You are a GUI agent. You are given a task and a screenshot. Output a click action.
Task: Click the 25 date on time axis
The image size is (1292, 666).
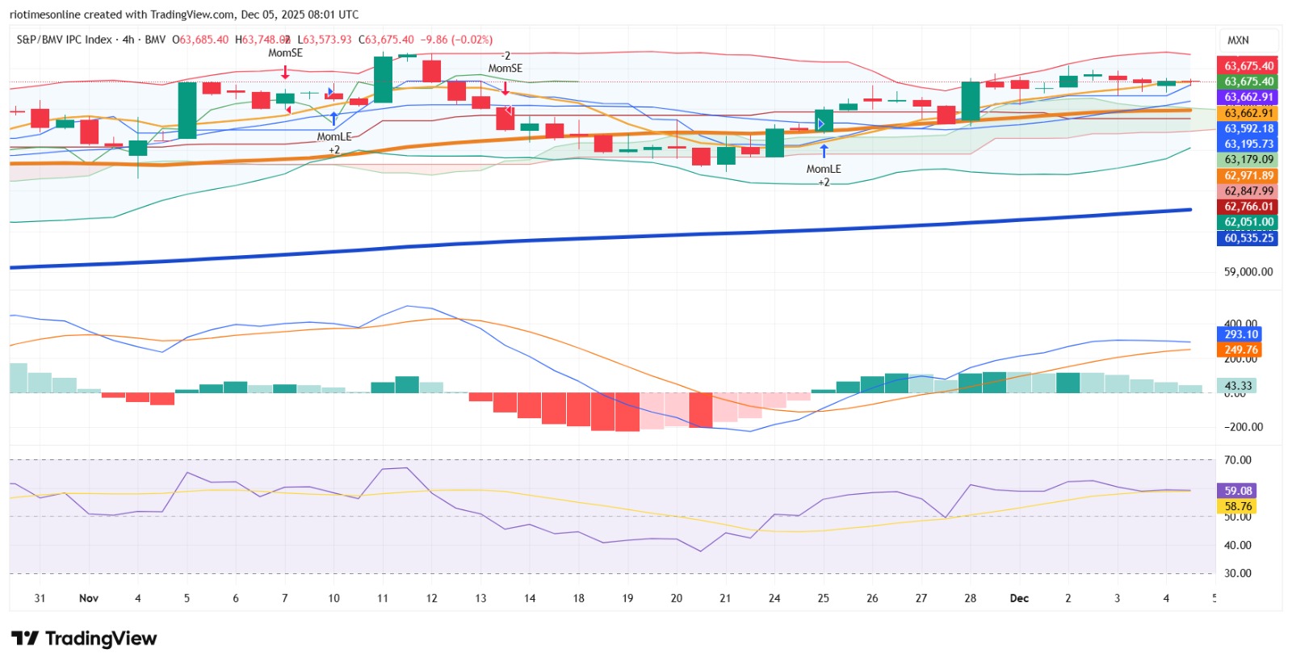point(823,598)
